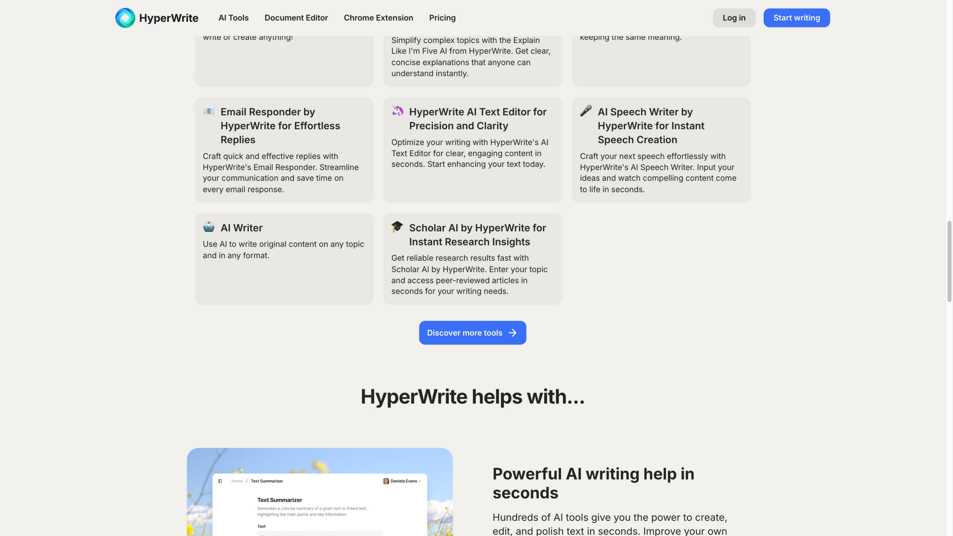Click the robot icon on AI Writer card

(x=208, y=227)
